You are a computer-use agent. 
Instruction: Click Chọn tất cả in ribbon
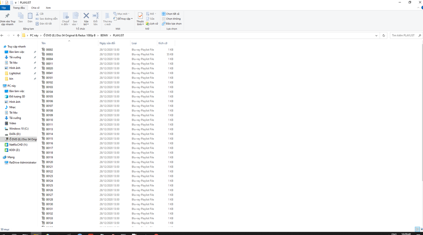tap(171, 14)
